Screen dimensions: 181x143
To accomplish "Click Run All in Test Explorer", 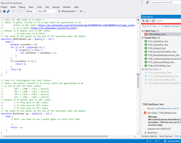I will (146, 26).
